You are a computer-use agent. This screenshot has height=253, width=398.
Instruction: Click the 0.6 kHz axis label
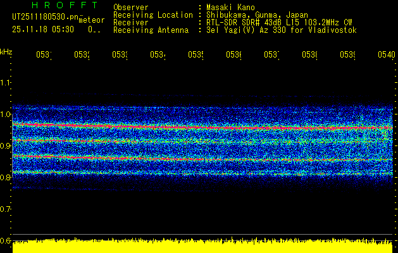[5, 240]
